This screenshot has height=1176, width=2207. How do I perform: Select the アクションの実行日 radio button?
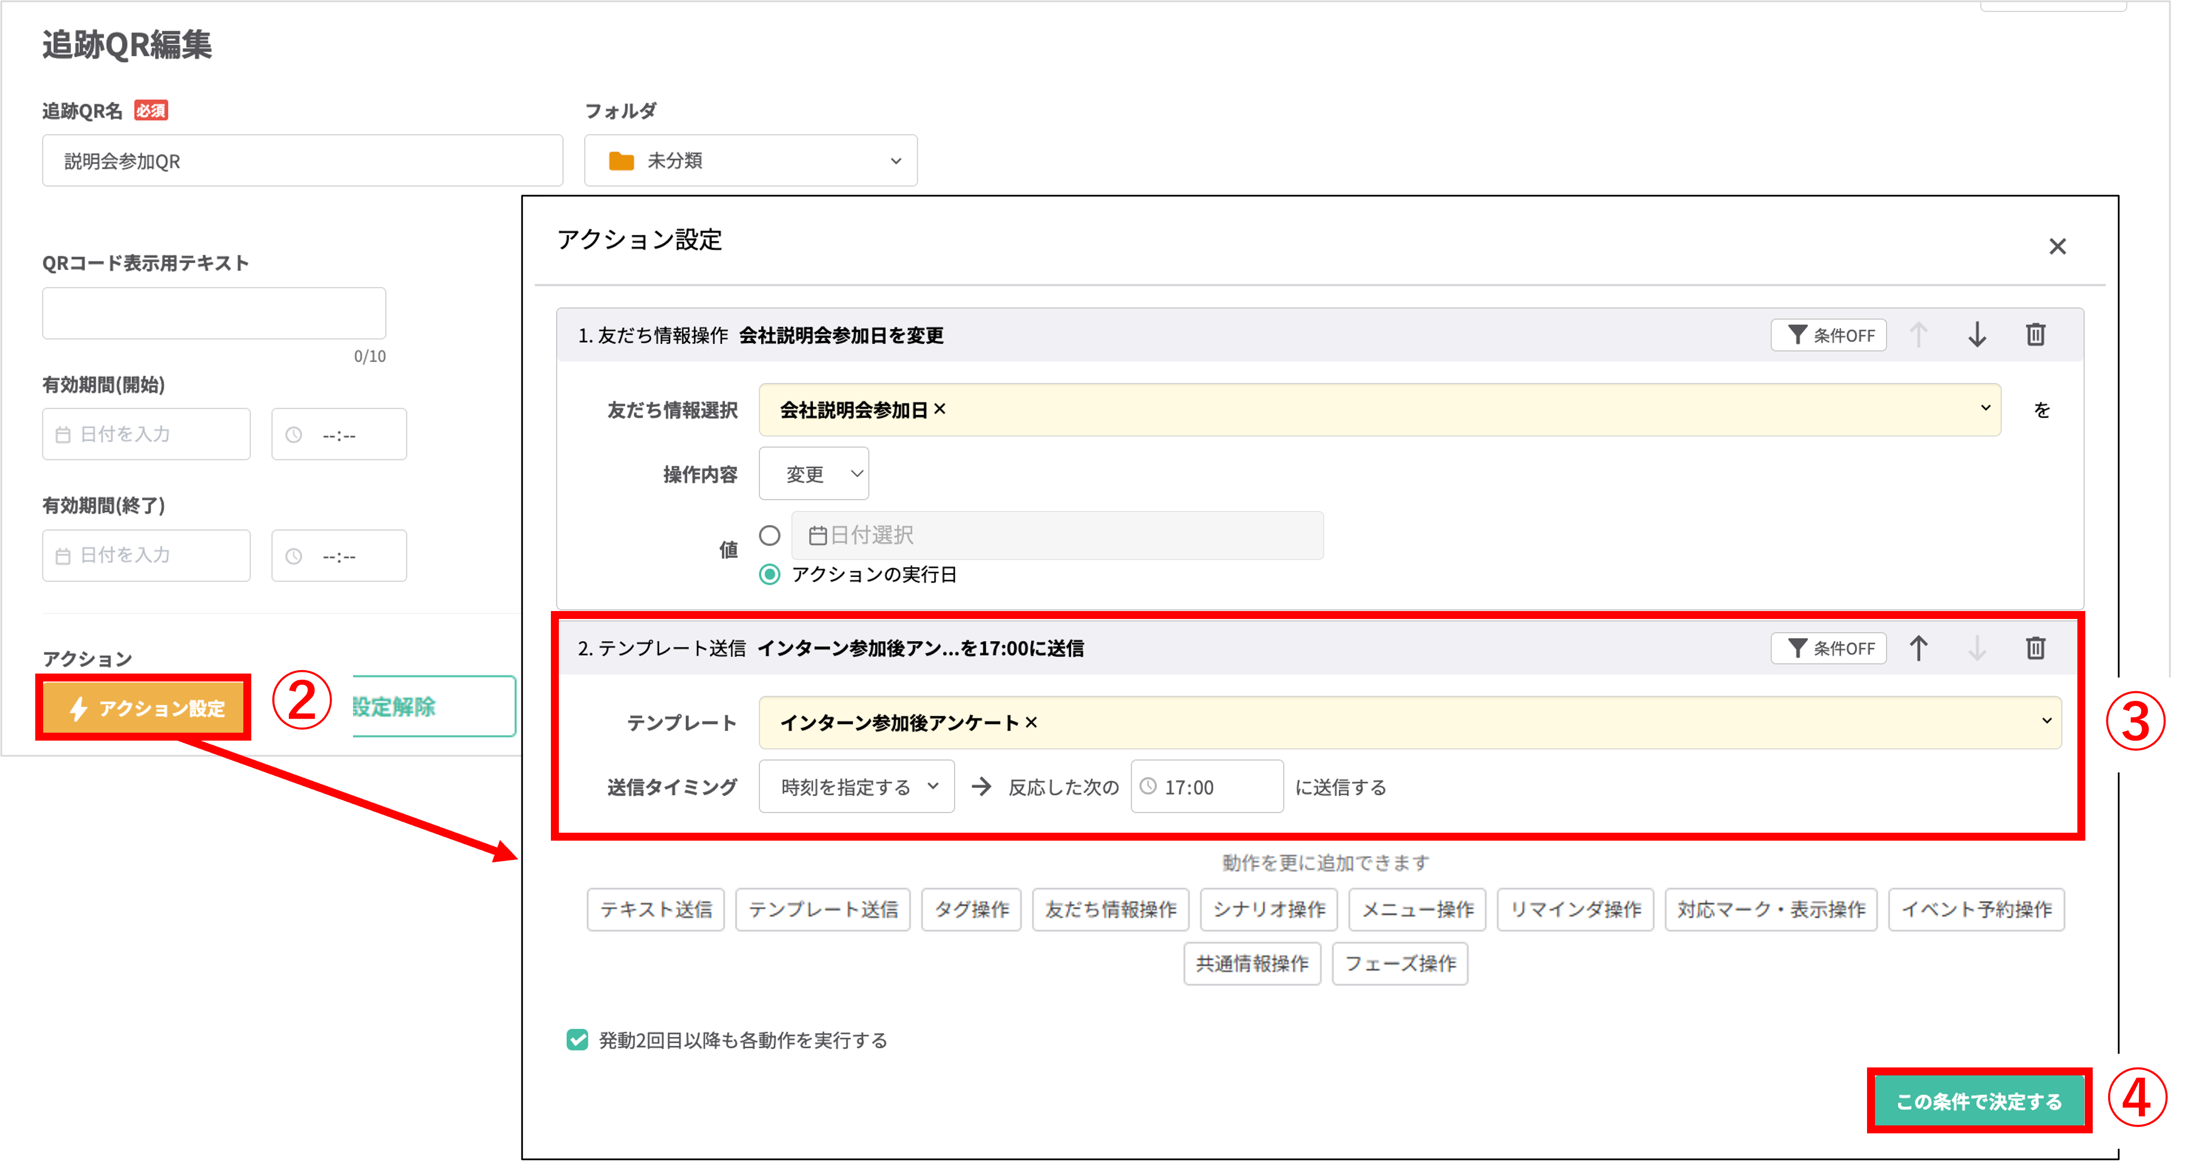point(769,576)
